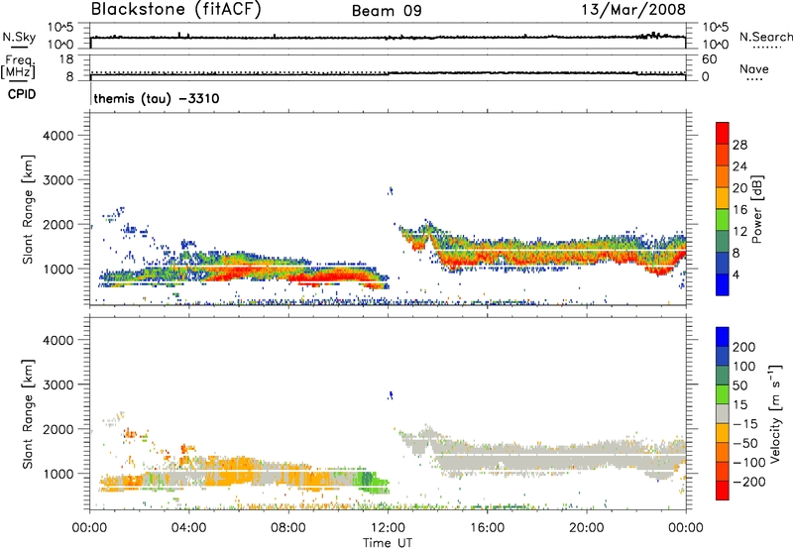Click the '18' frequency axis label
This screenshot has height=549, width=793.
point(66,59)
